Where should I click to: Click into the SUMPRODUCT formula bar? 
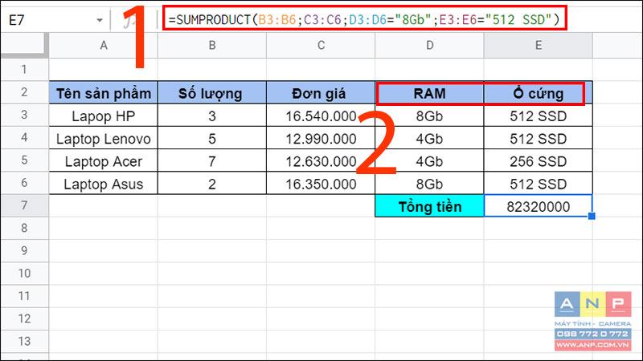coord(365,19)
